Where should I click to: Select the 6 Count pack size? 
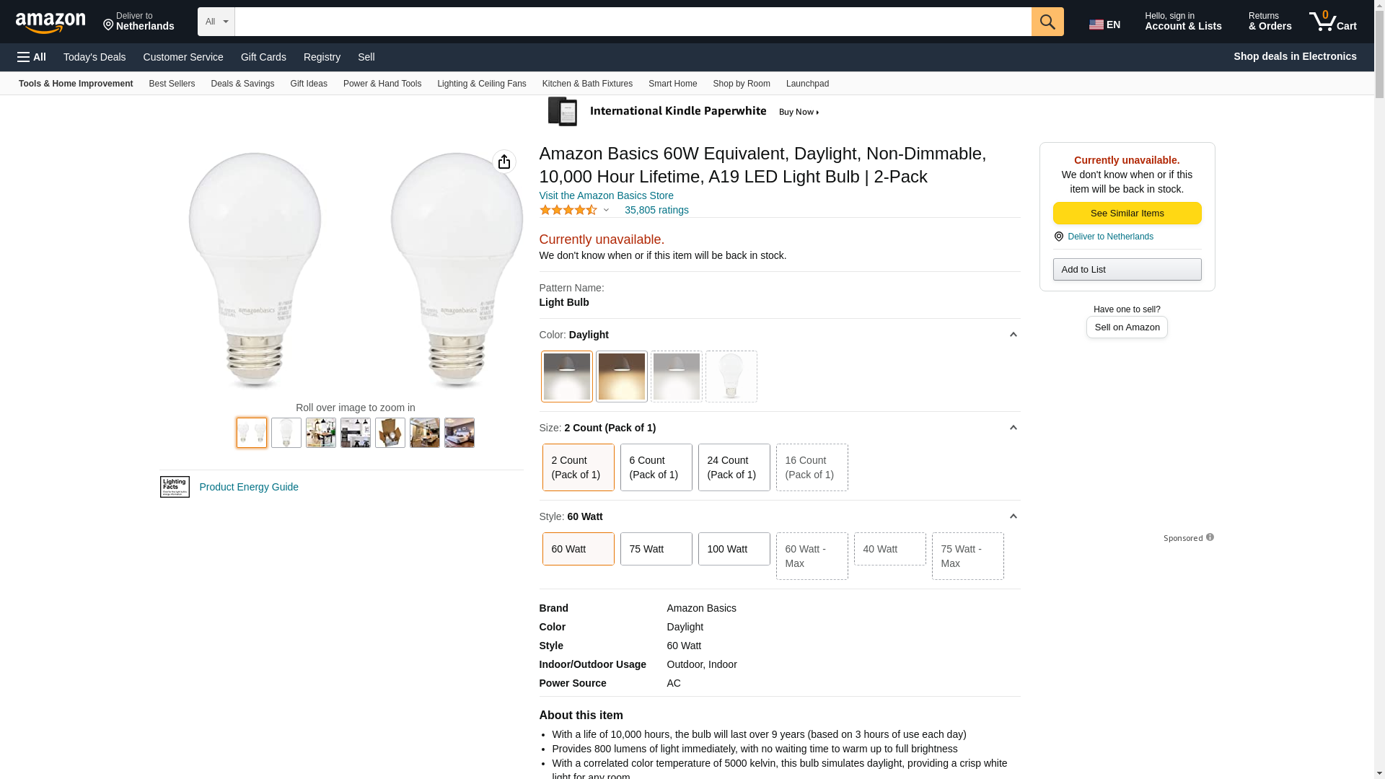(656, 467)
